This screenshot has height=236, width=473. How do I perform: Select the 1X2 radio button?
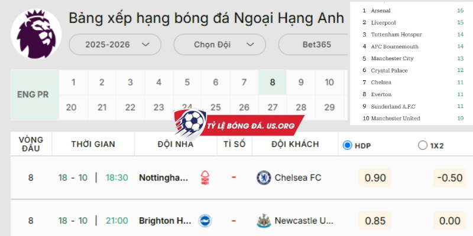click(x=422, y=145)
